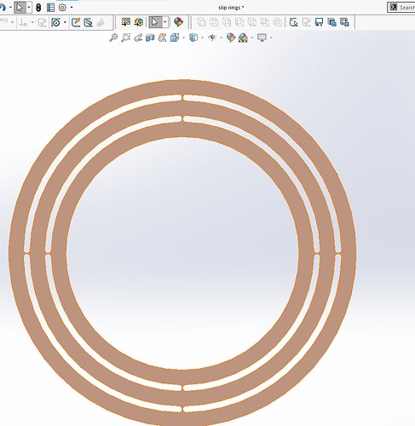Click the Search commands field
This screenshot has width=415, height=426.
click(401, 8)
